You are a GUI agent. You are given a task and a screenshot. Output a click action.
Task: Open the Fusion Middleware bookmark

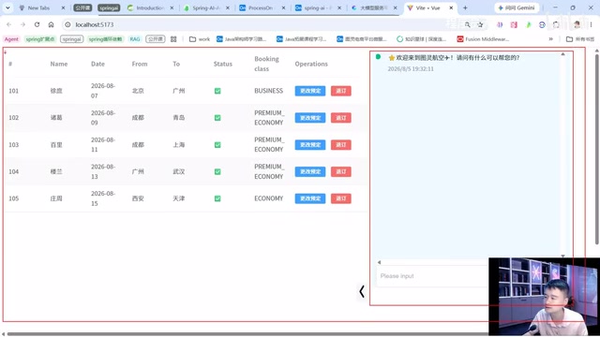coord(483,39)
